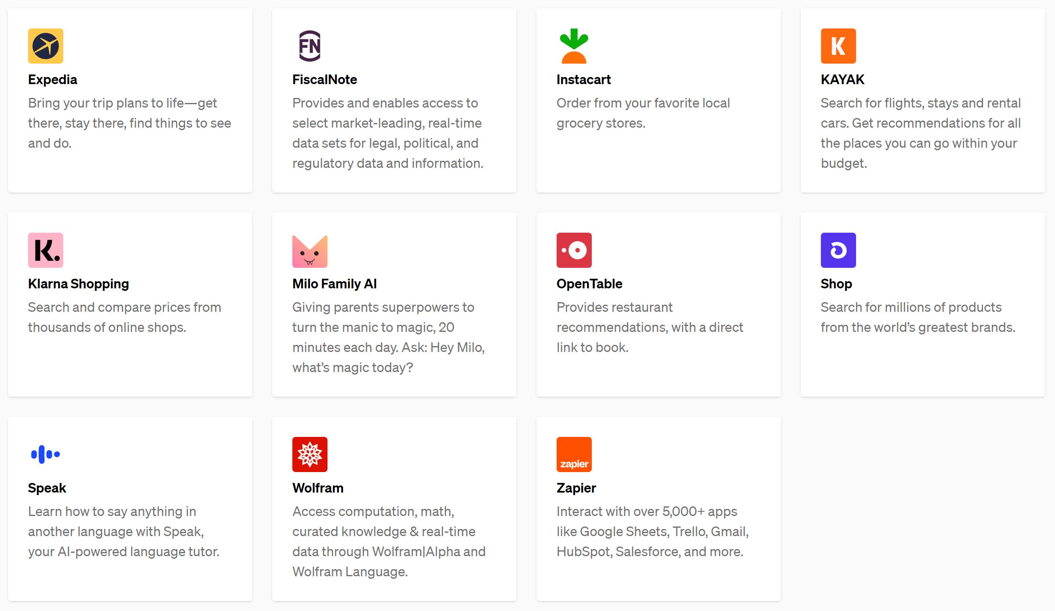Image resolution: width=1055 pixels, height=611 pixels.
Task: Select text 'Bring your trip plans to life—get'
Action: tap(122, 103)
